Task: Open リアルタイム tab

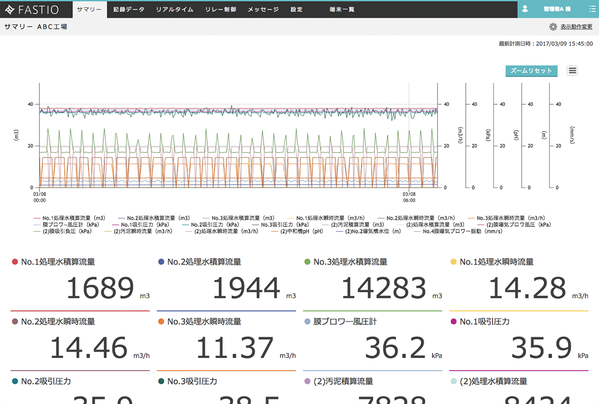Action: (175, 9)
